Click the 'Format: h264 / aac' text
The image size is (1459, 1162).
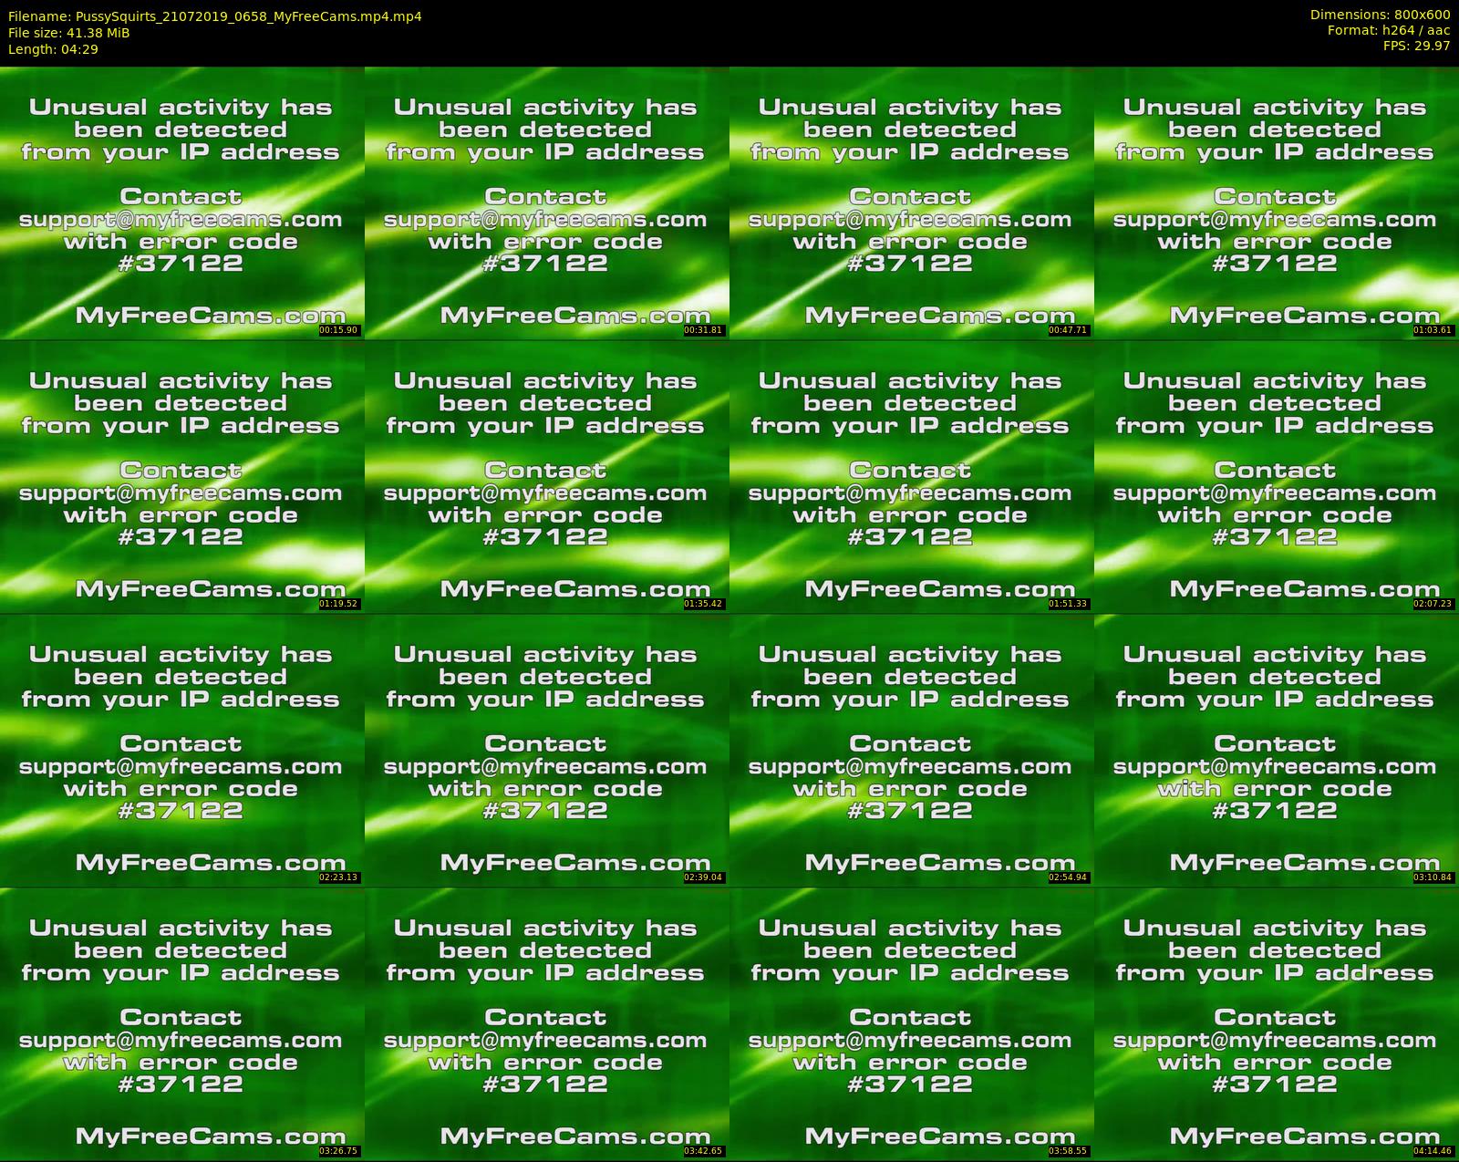pos(1389,30)
